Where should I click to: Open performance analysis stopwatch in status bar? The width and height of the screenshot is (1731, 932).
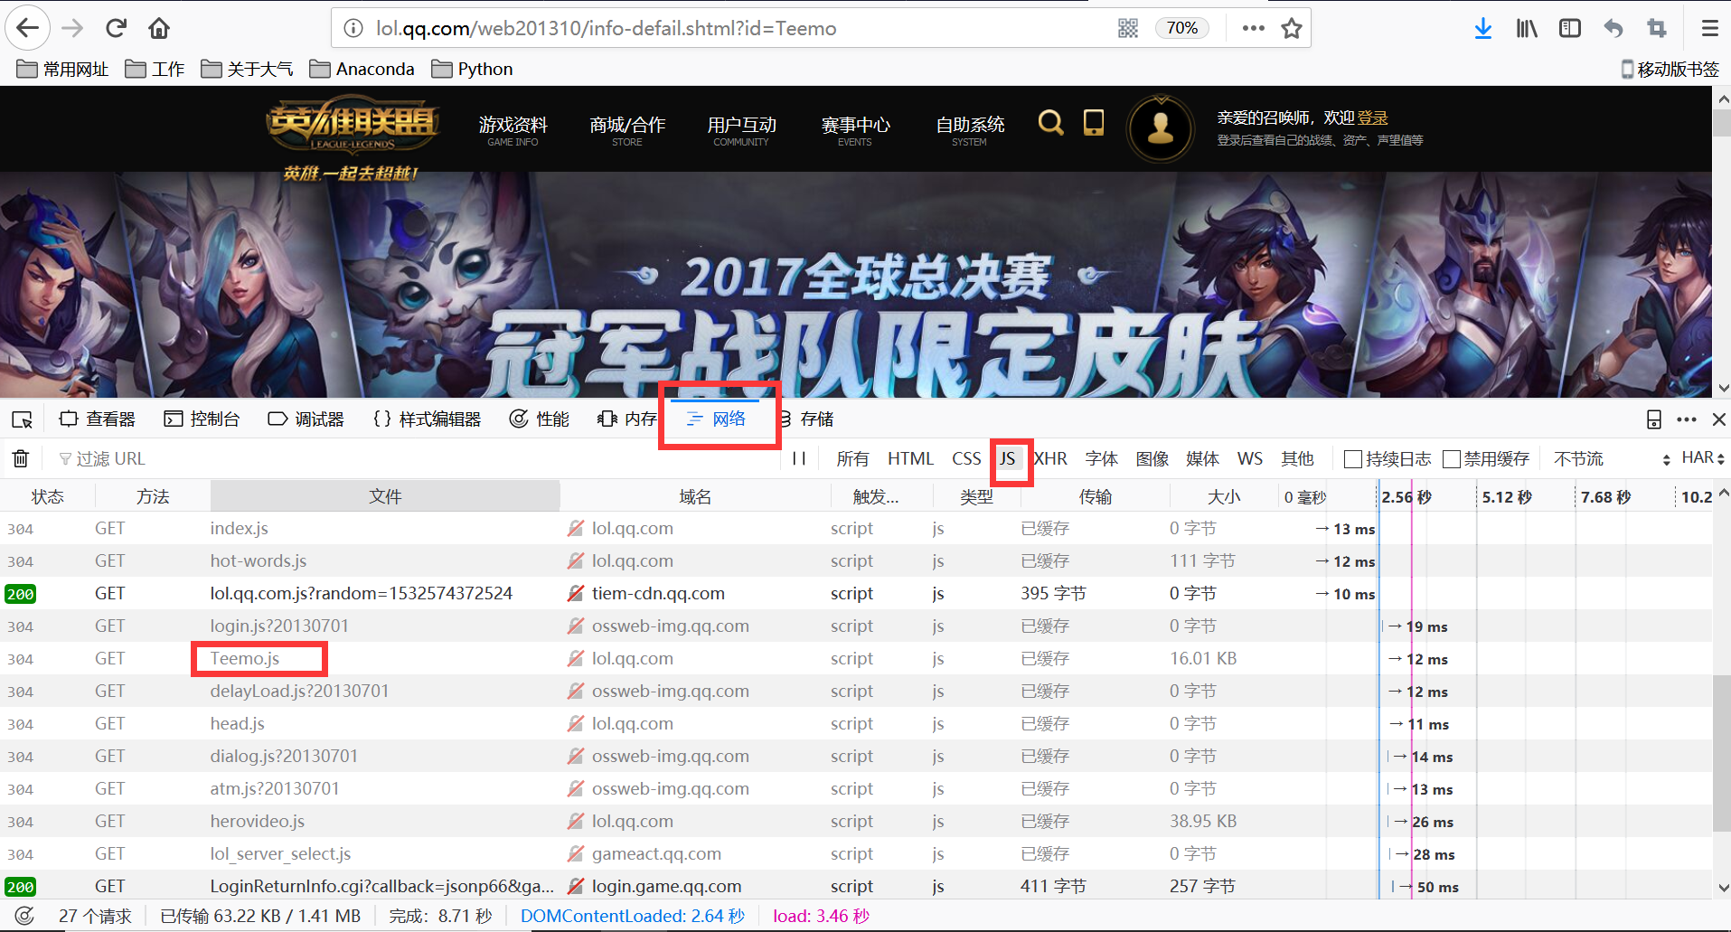[25, 916]
